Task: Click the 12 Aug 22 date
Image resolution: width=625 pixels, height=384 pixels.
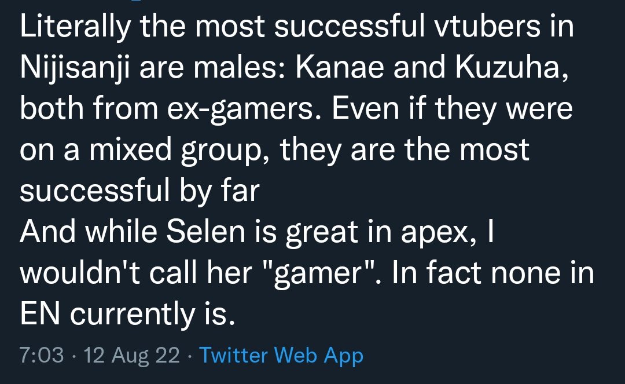Action: click(132, 354)
